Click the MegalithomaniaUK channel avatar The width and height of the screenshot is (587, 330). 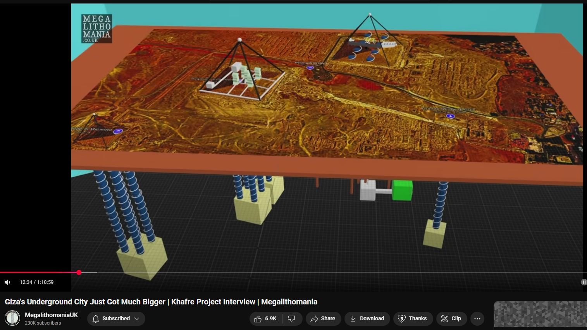coord(12,318)
